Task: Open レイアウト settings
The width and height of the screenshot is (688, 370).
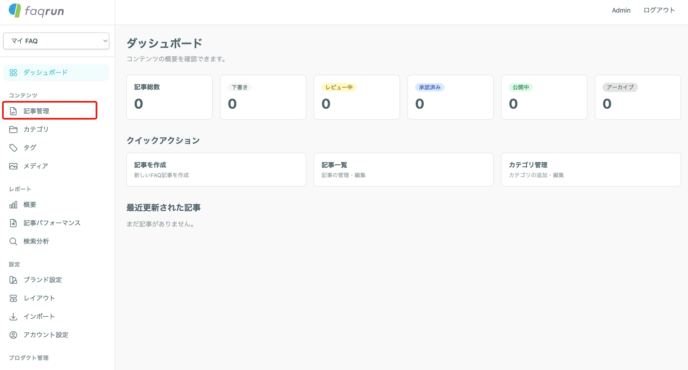Action: (x=56, y=298)
